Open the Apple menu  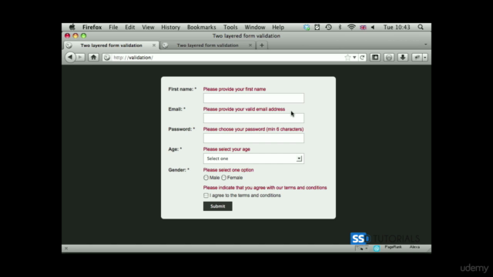[x=72, y=27]
